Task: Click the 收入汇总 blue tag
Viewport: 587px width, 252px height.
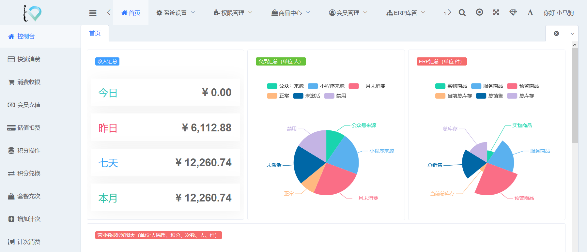Action: click(x=107, y=62)
